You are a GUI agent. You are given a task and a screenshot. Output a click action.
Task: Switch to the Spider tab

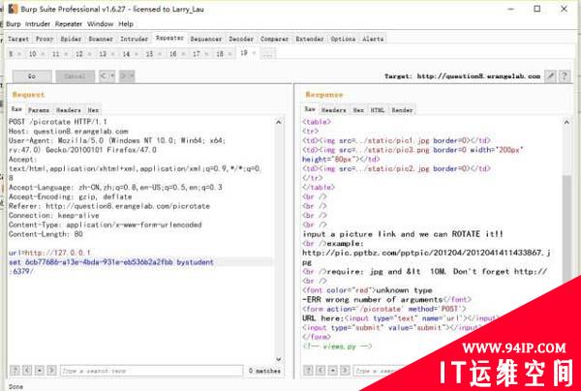(x=71, y=39)
